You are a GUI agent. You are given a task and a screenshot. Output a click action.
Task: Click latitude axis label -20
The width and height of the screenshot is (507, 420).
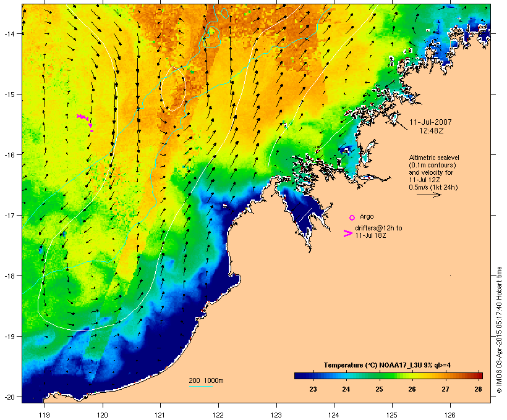tap(9, 397)
